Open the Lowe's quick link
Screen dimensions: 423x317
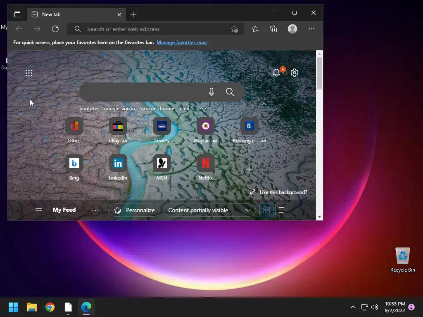point(162,130)
